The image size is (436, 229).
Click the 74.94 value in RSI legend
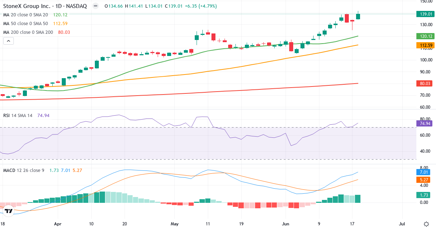[x=43, y=115]
